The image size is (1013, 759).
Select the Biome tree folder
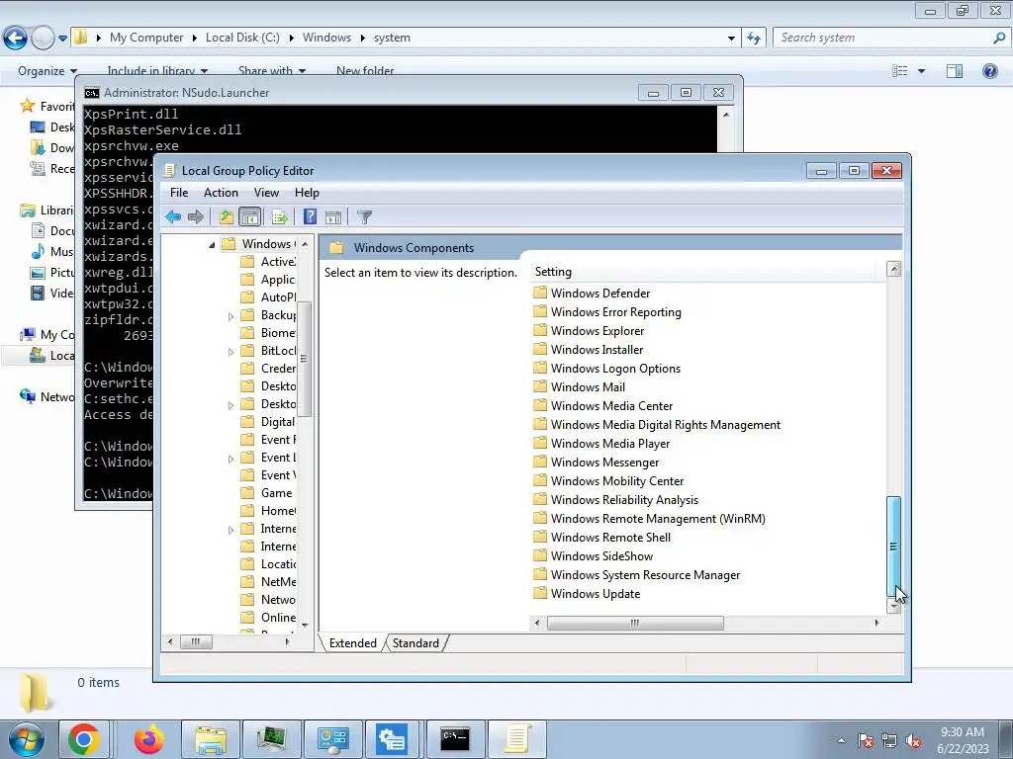tap(268, 332)
